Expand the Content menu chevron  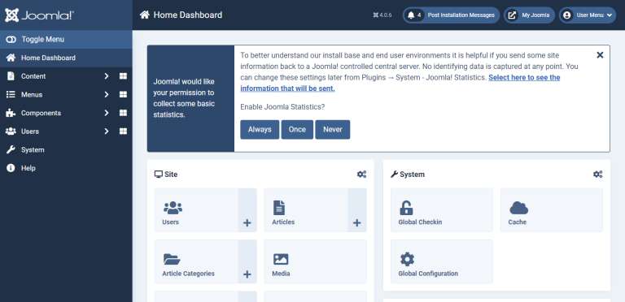pos(107,75)
